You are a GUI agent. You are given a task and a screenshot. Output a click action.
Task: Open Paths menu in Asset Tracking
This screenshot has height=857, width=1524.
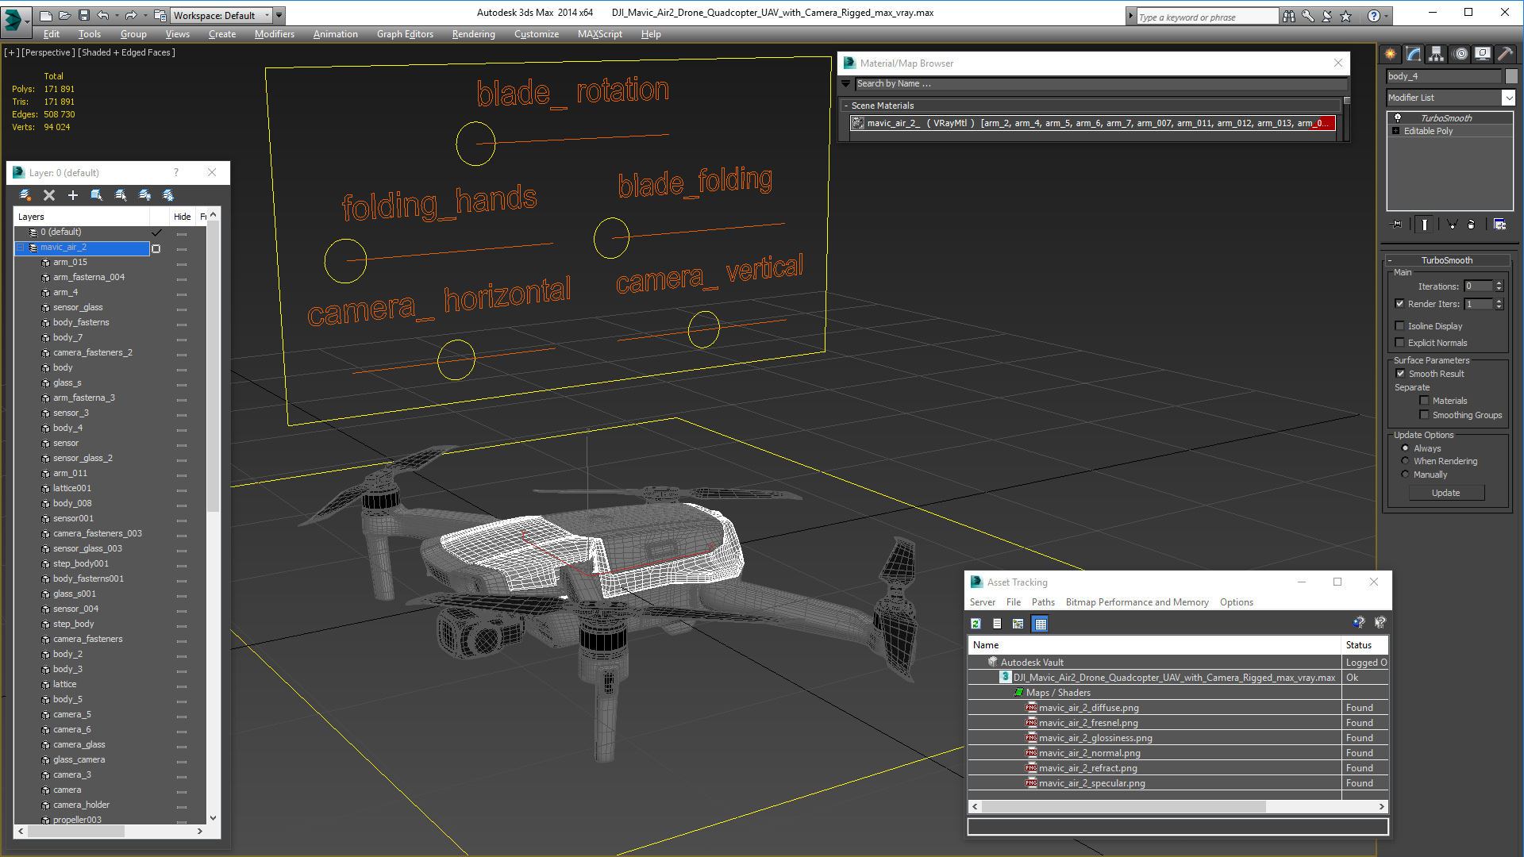(1043, 602)
